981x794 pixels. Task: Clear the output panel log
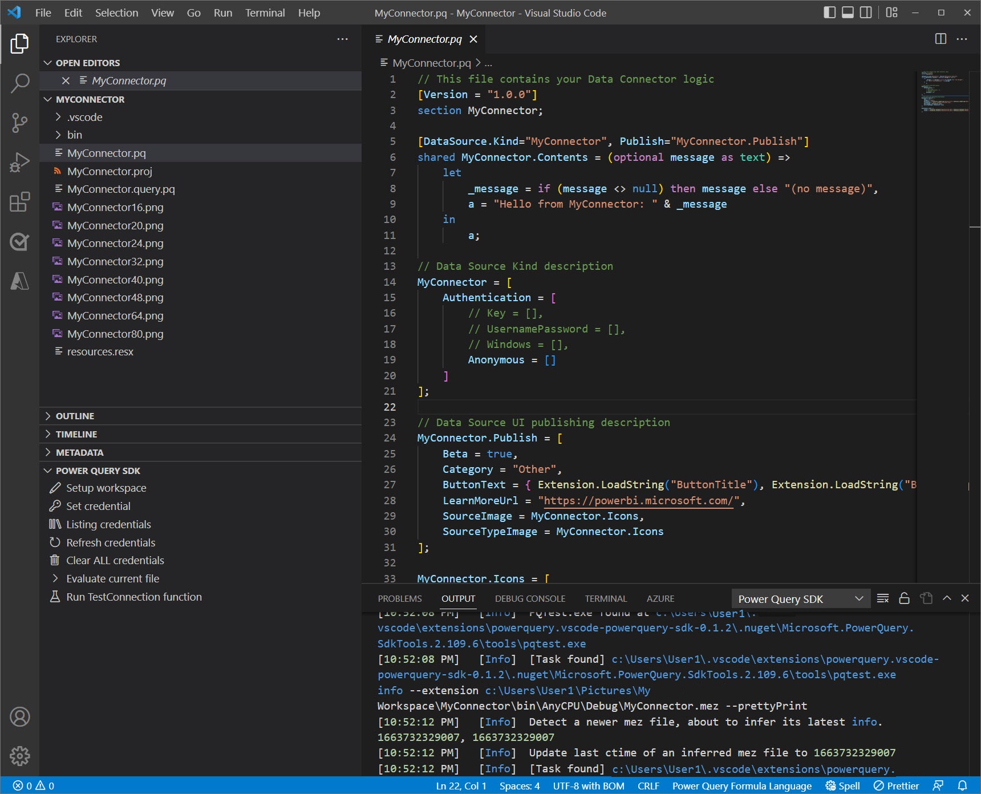[882, 598]
